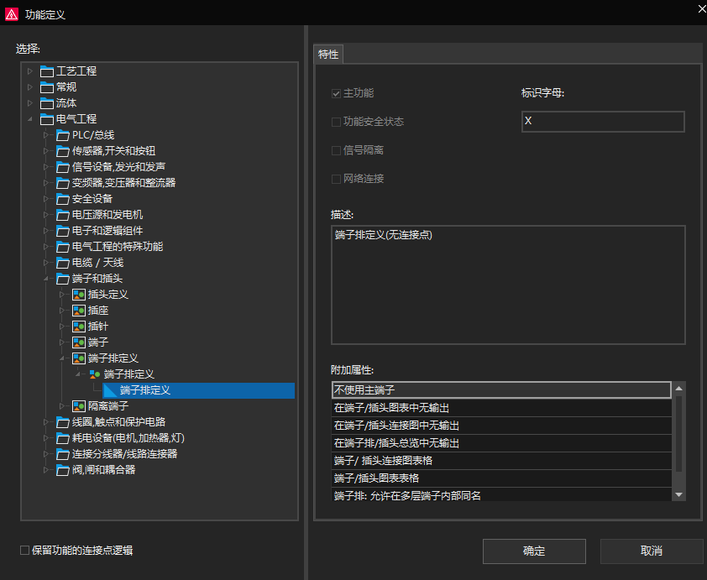Toggle the 网络连接 checkbox
The image size is (707, 580).
[x=336, y=179]
